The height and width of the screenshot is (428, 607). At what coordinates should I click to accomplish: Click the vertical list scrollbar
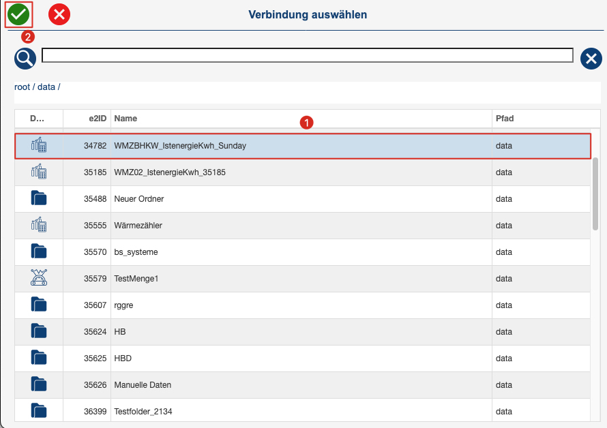[x=595, y=194]
